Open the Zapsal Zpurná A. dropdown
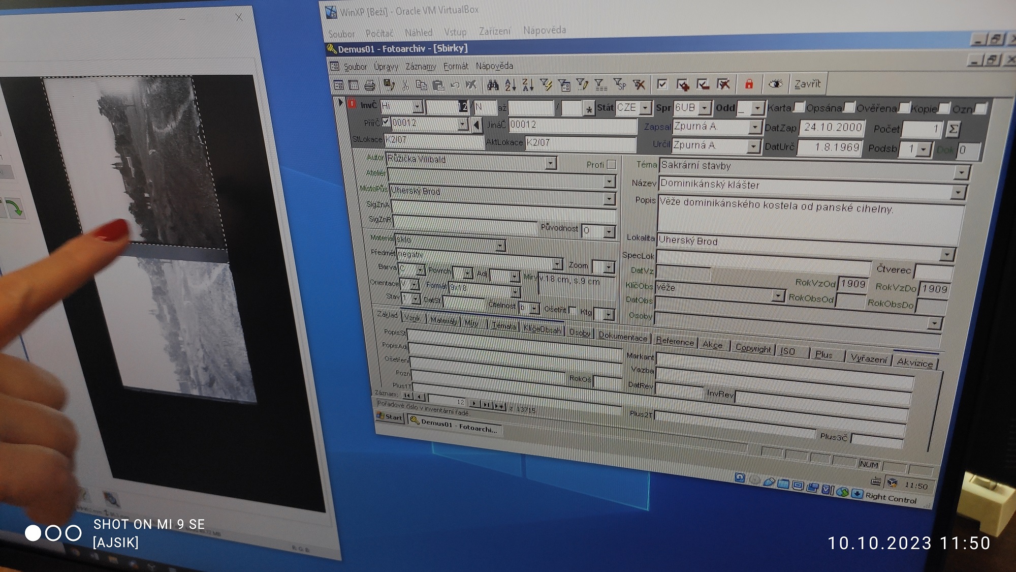The height and width of the screenshot is (572, 1016). point(755,127)
